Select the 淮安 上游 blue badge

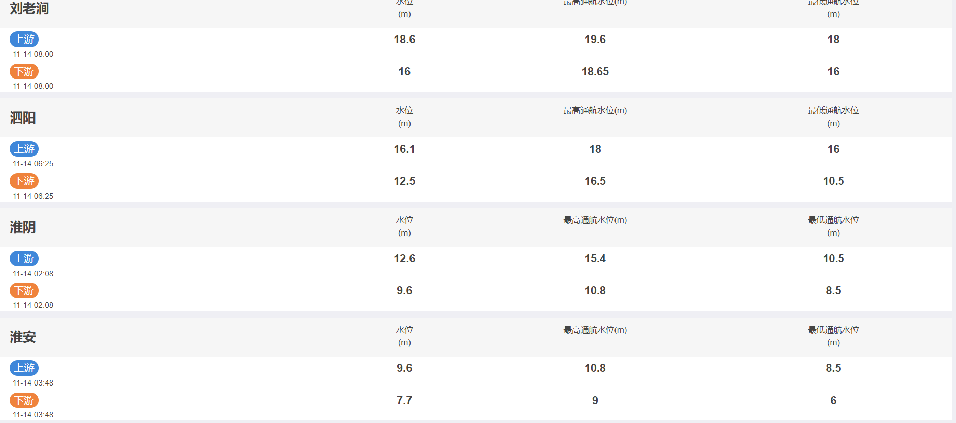point(24,368)
